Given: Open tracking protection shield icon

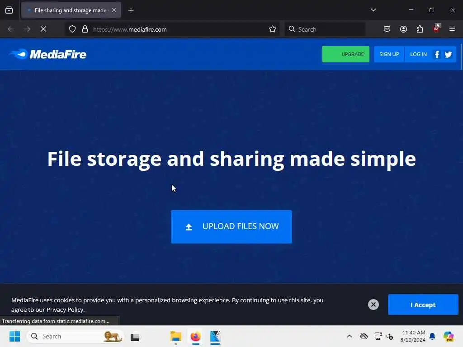Looking at the screenshot, I should [72, 29].
